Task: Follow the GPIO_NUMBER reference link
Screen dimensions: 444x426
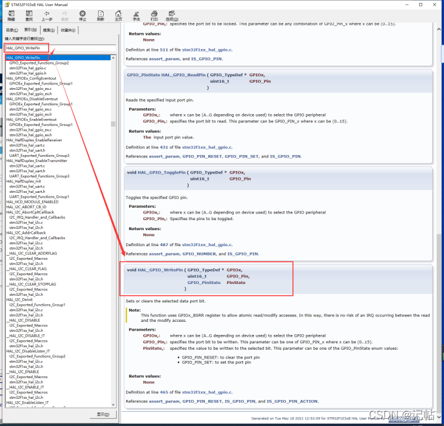Action: click(x=199, y=254)
